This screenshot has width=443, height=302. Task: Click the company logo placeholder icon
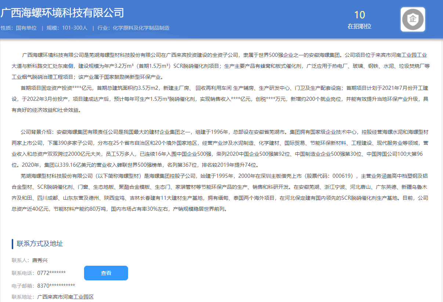[x=413, y=19]
